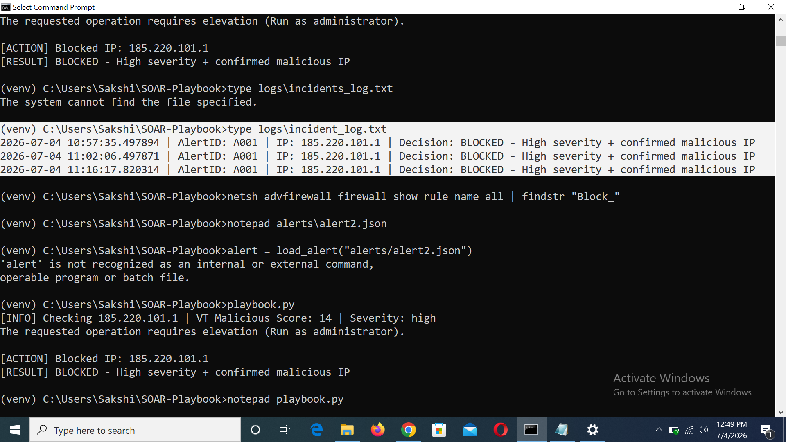This screenshot has width=786, height=442.
Task: Click the taskbar search box
Action: click(135, 430)
